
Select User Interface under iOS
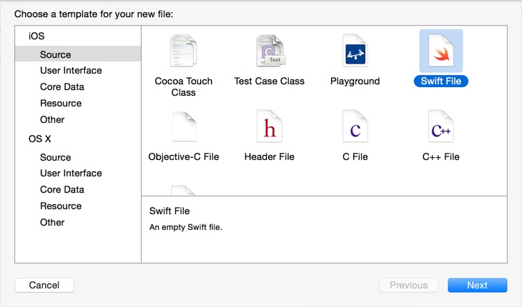click(x=71, y=71)
